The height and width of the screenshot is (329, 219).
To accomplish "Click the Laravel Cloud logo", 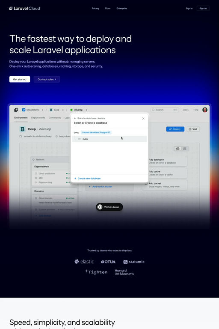I will pyautogui.click(x=24, y=9).
